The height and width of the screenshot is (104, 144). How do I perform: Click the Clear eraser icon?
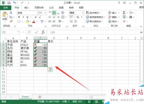pyautogui.click(x=124, y=21)
